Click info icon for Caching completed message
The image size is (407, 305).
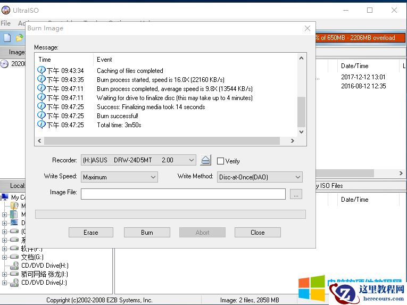[41, 70]
